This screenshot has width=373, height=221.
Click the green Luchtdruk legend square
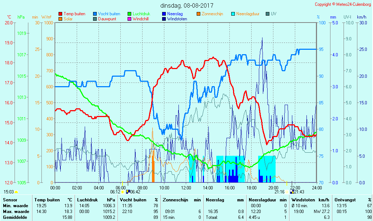pyautogui.click(x=129, y=14)
